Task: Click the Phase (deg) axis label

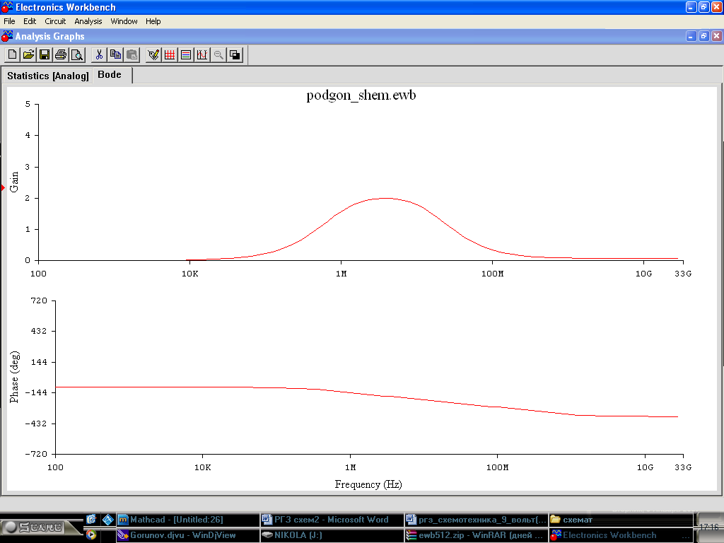Action: point(14,378)
